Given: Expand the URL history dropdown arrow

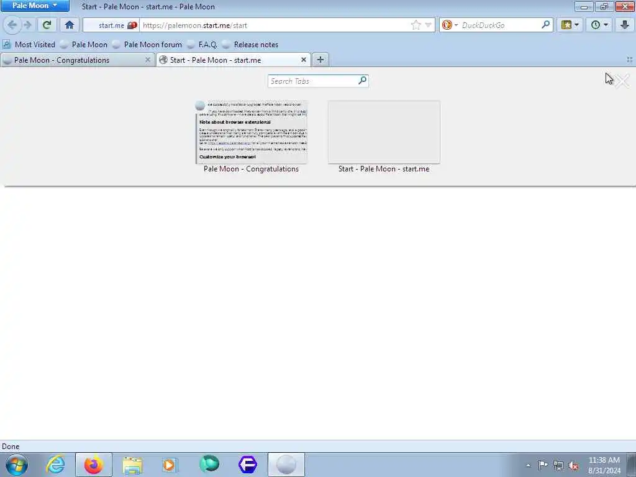Looking at the screenshot, I should tap(428, 25).
